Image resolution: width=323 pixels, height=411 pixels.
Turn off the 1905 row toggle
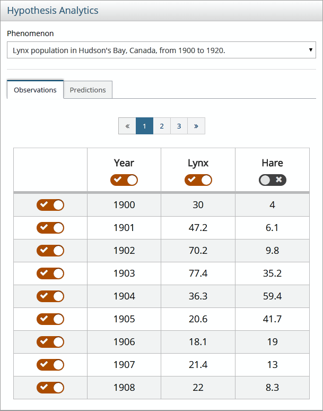pos(50,319)
